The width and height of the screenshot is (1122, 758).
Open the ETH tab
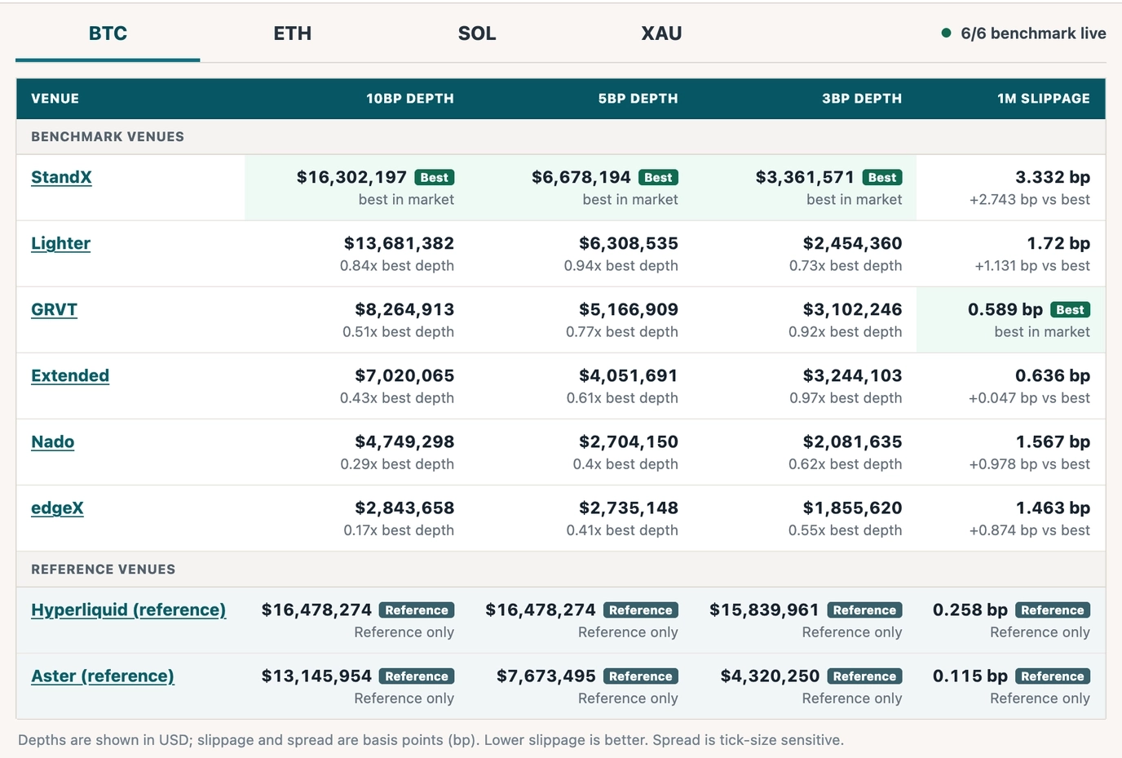tap(292, 33)
